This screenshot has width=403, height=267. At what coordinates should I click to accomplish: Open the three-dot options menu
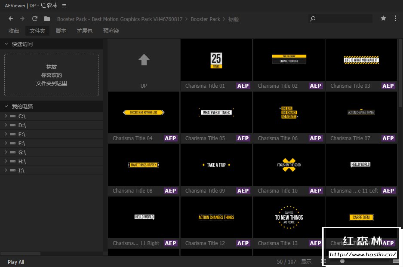point(395,18)
